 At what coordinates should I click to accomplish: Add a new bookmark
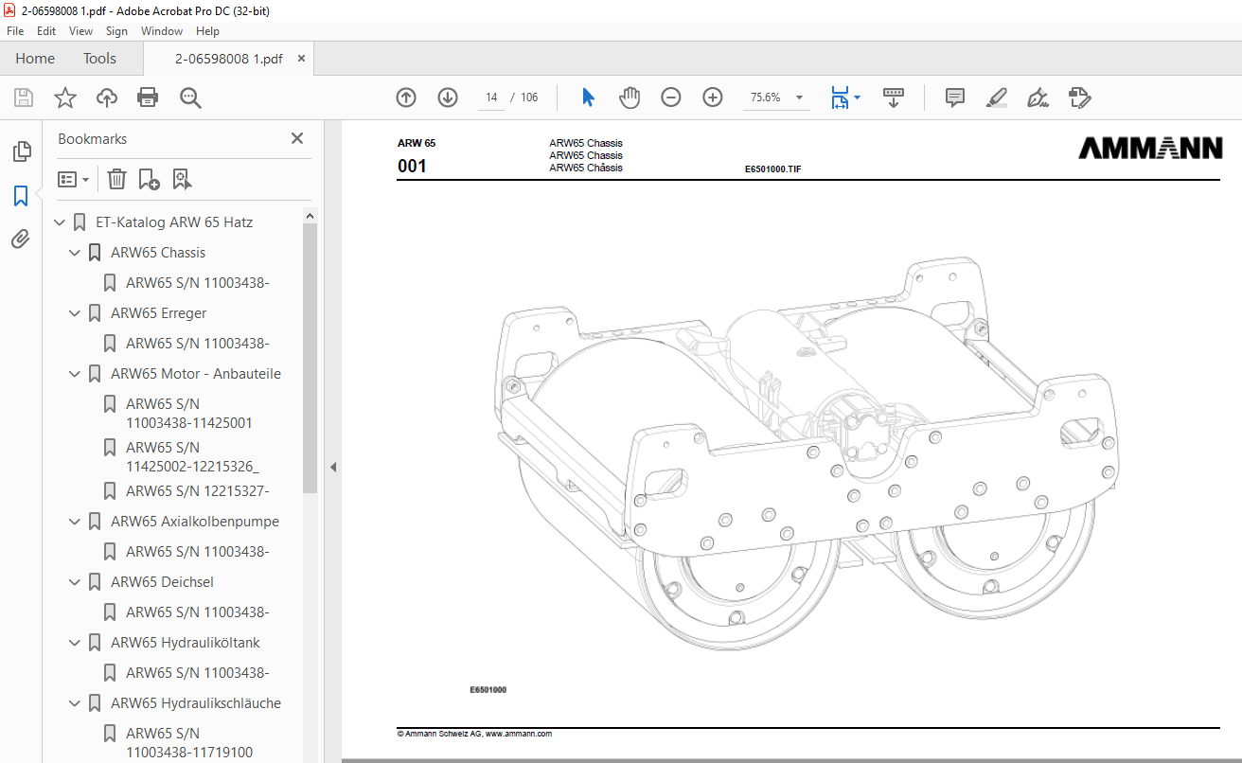coord(149,179)
